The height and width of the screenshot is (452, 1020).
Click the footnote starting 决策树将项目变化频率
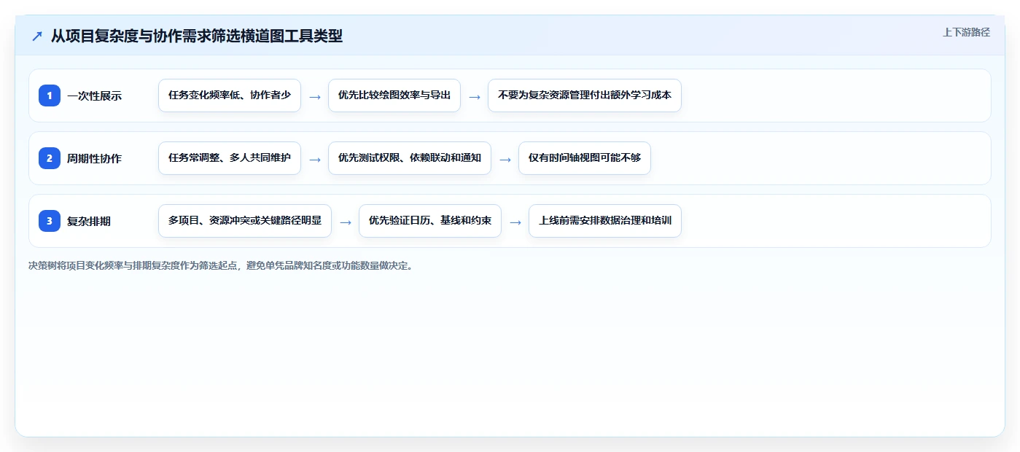pyautogui.click(x=221, y=266)
